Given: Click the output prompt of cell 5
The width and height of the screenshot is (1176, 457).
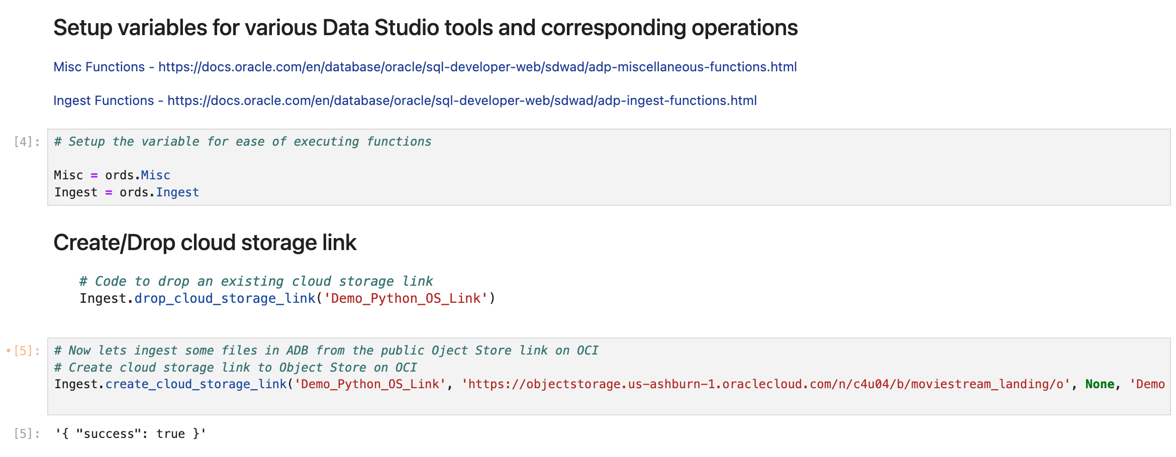Looking at the screenshot, I should tap(27, 433).
